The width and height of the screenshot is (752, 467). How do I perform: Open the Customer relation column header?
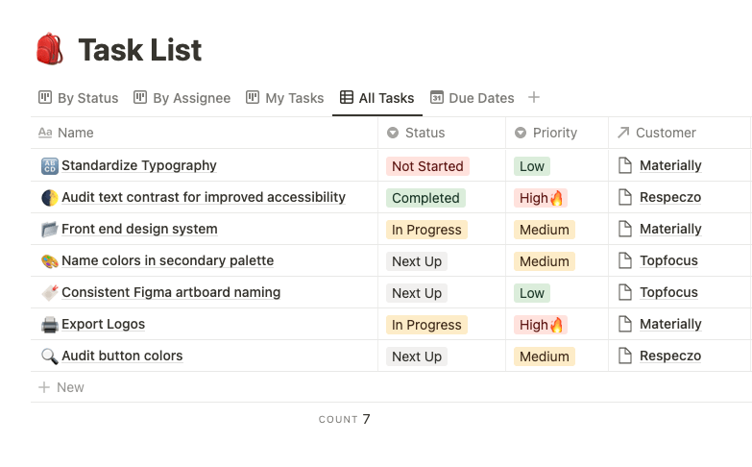657,133
